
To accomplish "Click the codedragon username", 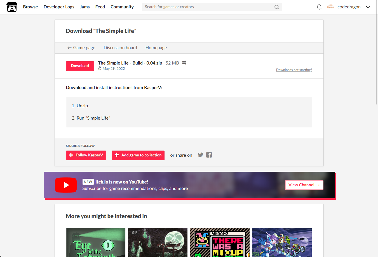I will click(349, 7).
